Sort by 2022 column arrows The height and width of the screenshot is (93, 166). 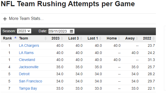click(x=154, y=38)
